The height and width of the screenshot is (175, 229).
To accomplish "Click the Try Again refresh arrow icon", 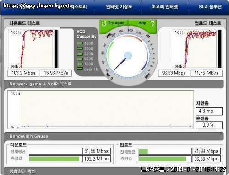I will tap(104, 24).
